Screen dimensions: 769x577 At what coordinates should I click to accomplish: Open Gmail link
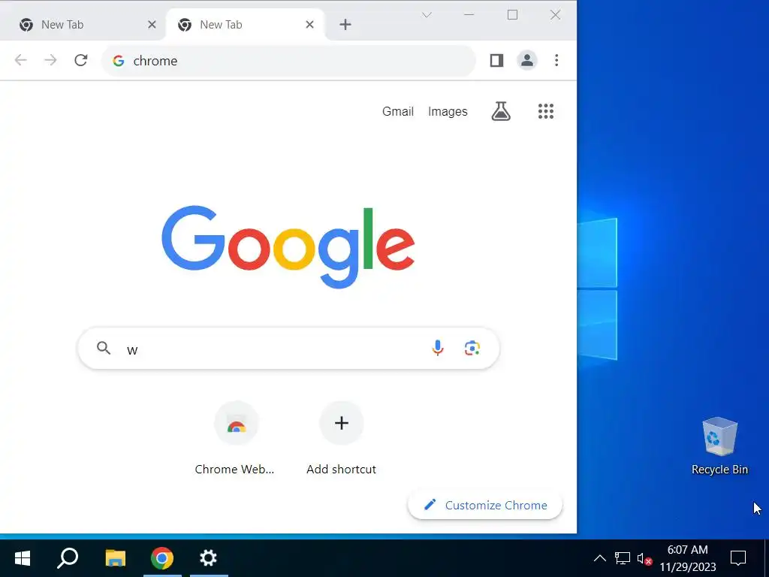coord(398,111)
